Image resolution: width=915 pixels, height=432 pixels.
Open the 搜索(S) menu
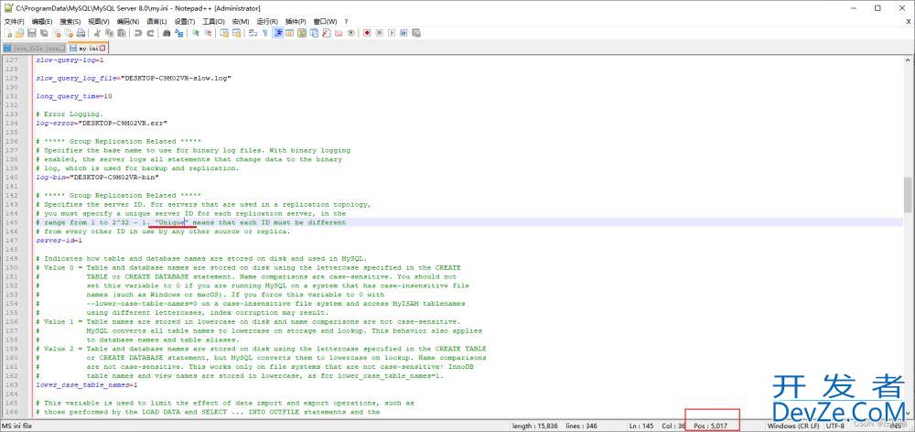click(x=70, y=21)
